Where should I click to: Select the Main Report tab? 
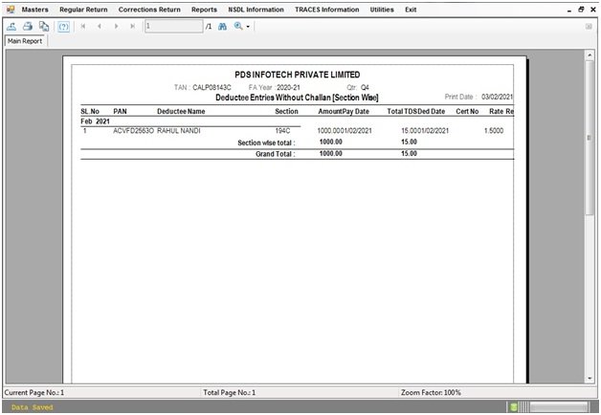[25, 41]
